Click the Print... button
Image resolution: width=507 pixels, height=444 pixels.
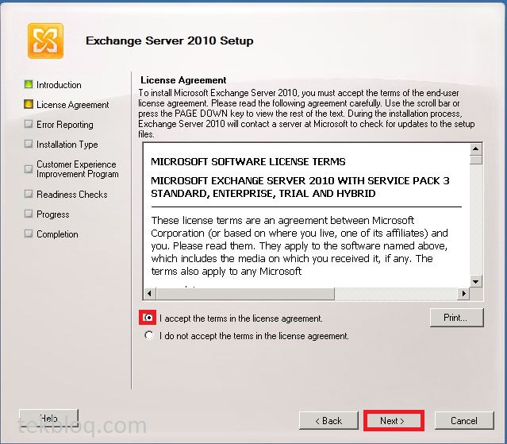click(x=456, y=318)
